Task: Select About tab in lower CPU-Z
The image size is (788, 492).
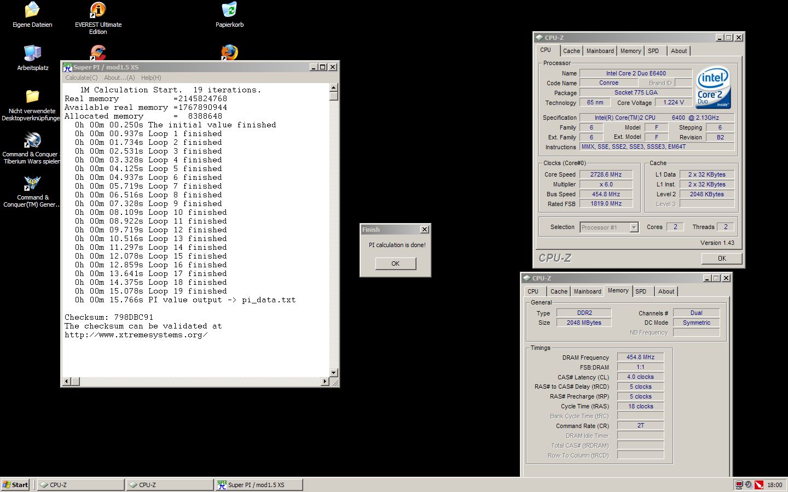Action: coord(666,291)
